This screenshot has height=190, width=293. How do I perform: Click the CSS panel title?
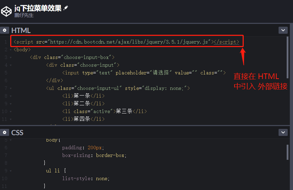pyautogui.click(x=17, y=133)
